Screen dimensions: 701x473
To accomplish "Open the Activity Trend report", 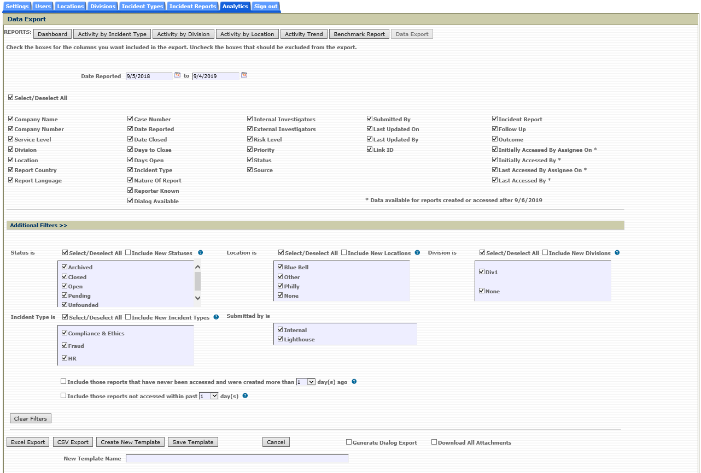I will pyautogui.click(x=304, y=34).
